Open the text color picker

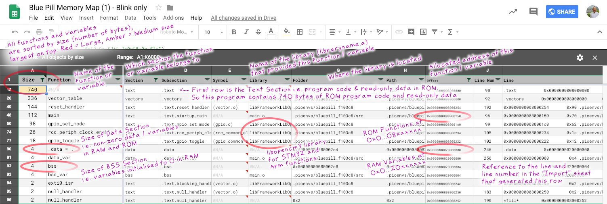(x=271, y=32)
